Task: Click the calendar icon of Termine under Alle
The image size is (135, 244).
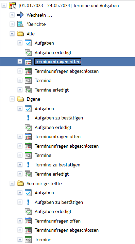Action: [28, 80]
